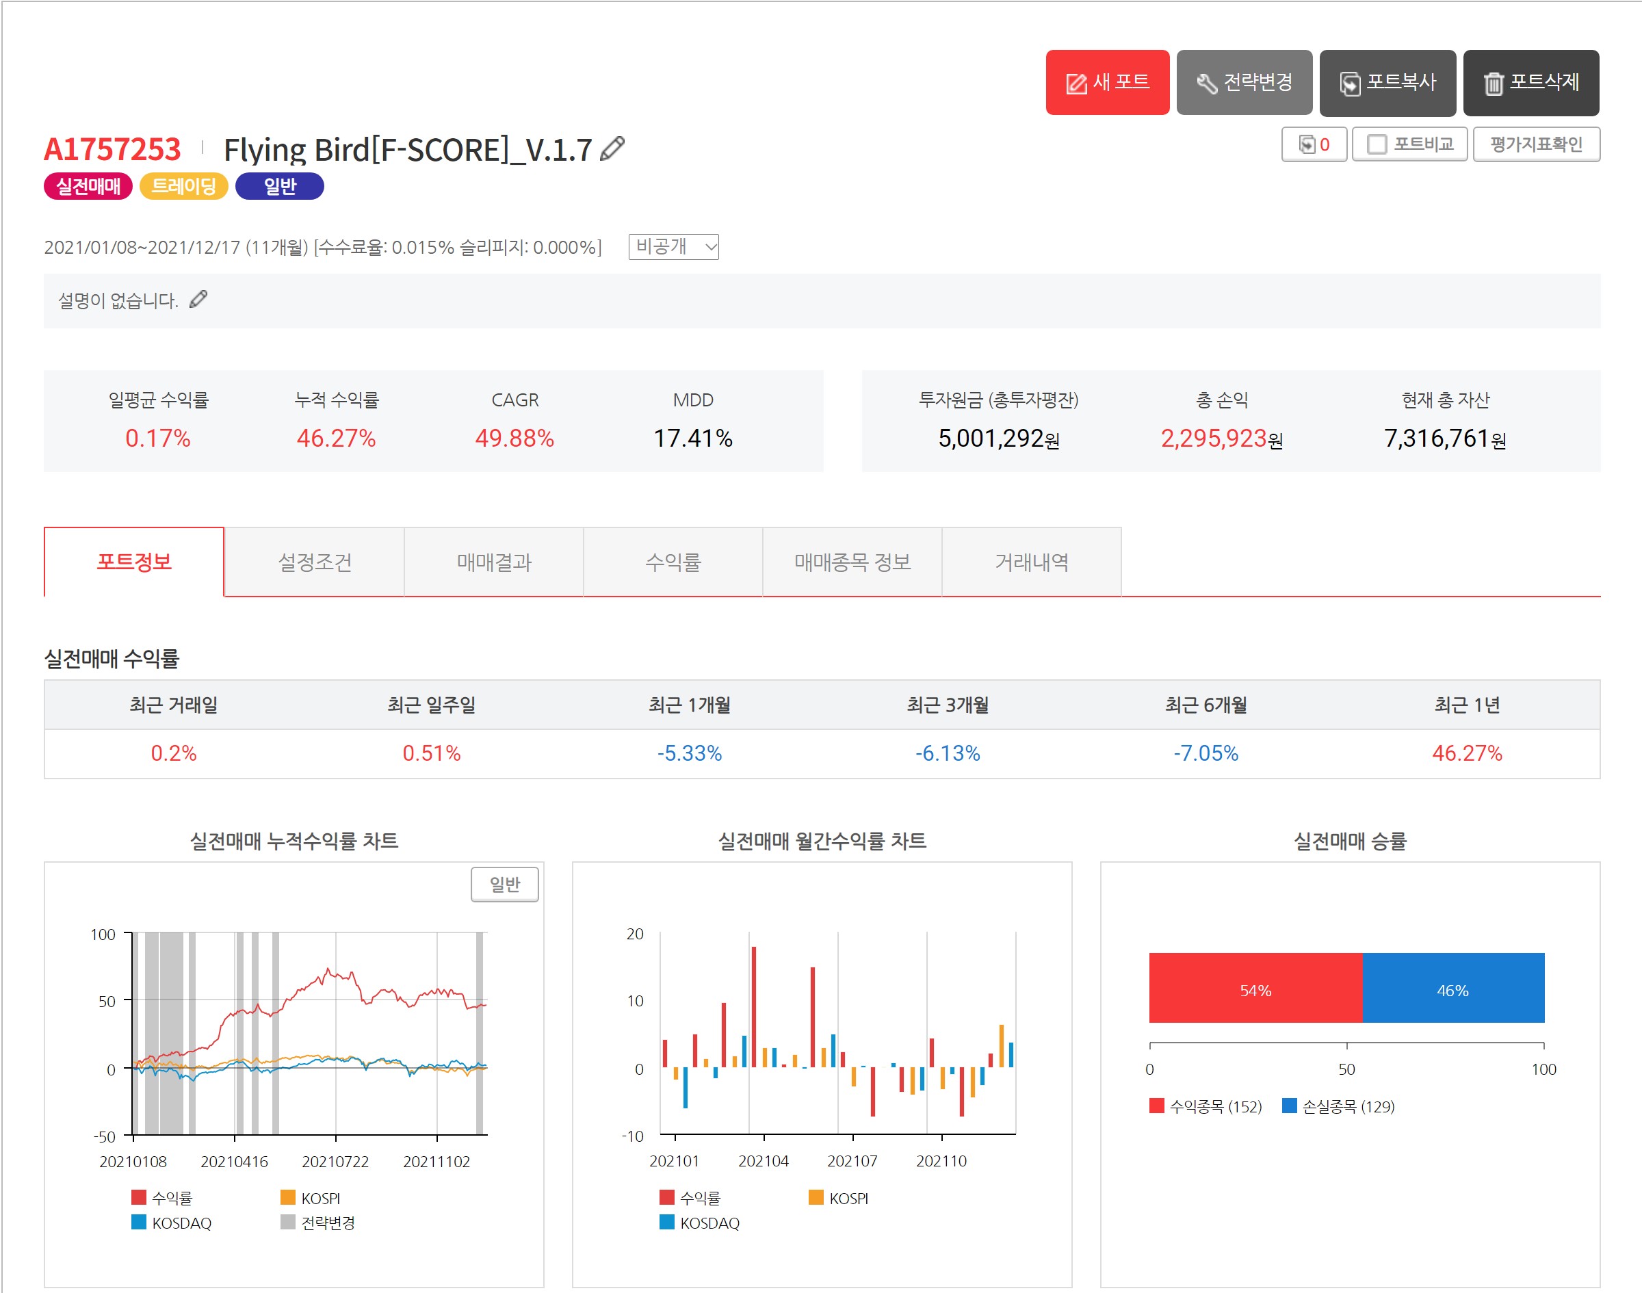
Task: Toggle 손실종목 (129) legend in win rate chart
Action: (x=1338, y=1106)
